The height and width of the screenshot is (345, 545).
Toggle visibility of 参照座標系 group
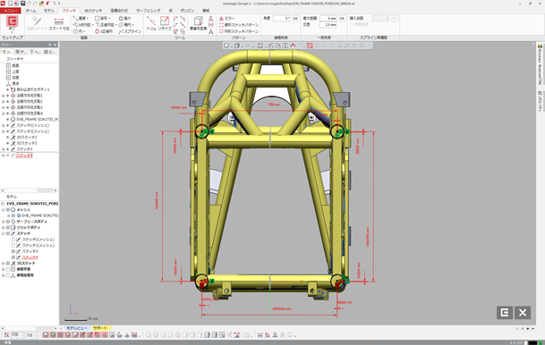coord(8,275)
